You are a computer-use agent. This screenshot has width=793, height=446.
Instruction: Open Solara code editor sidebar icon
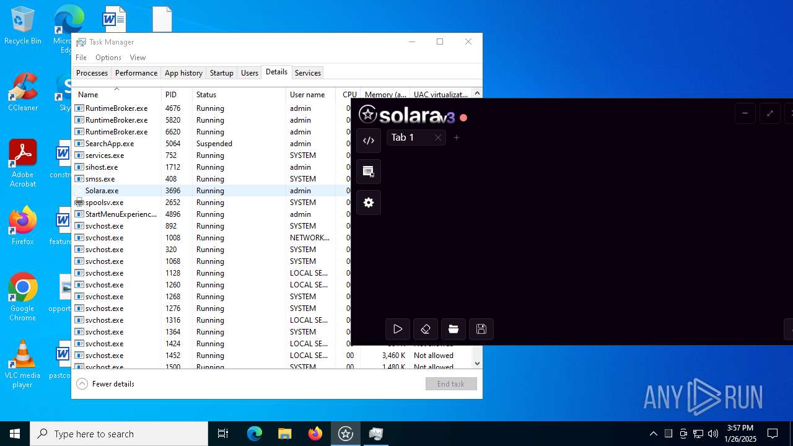point(369,141)
